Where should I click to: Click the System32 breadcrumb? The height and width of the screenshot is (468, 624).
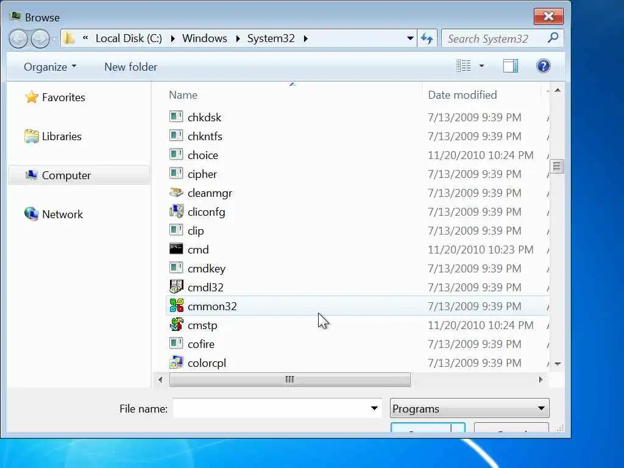[x=271, y=38]
